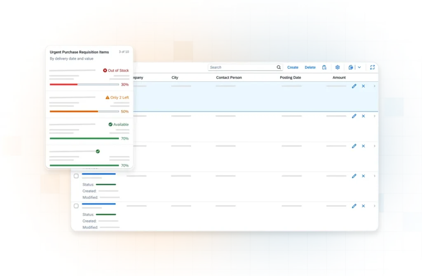422x276 pixels.
Task: Click the chevron of the third table row
Action: coord(374,146)
